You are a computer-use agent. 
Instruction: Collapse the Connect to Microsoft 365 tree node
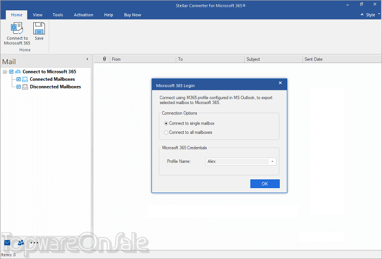coord(4,72)
